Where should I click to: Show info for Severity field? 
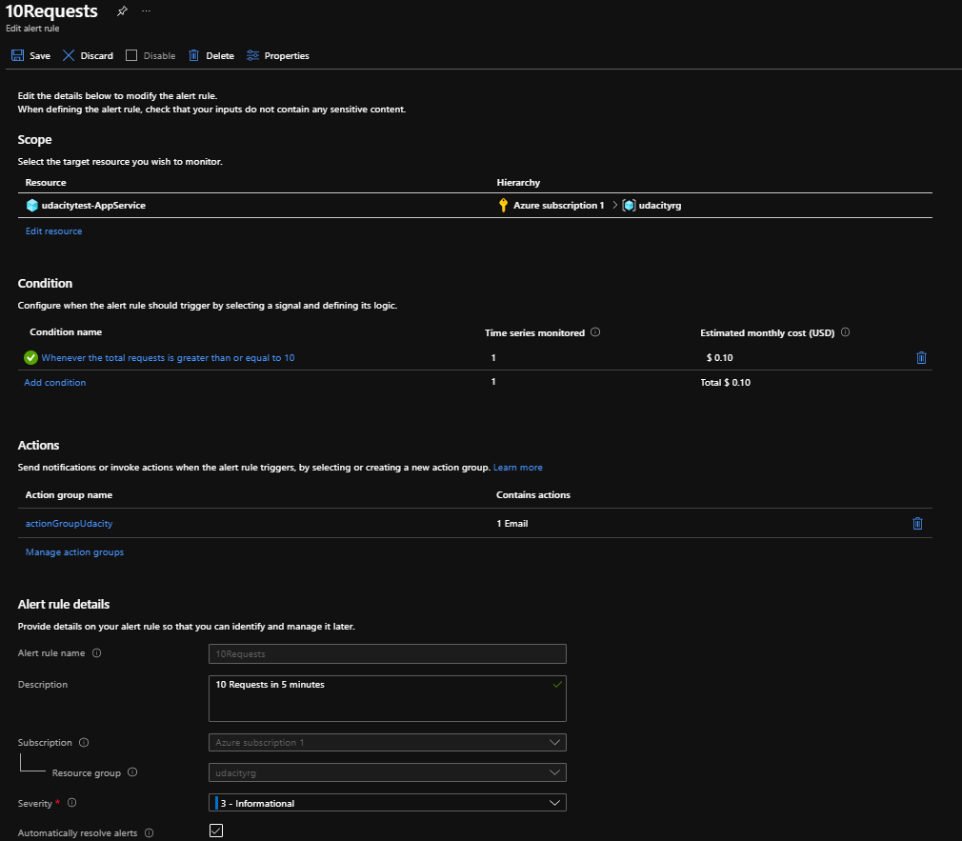point(71,803)
